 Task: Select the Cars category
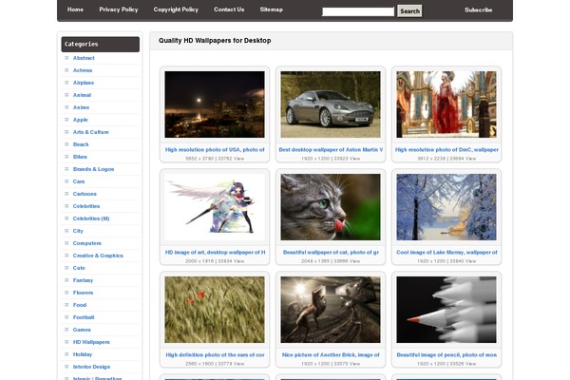pyautogui.click(x=79, y=181)
